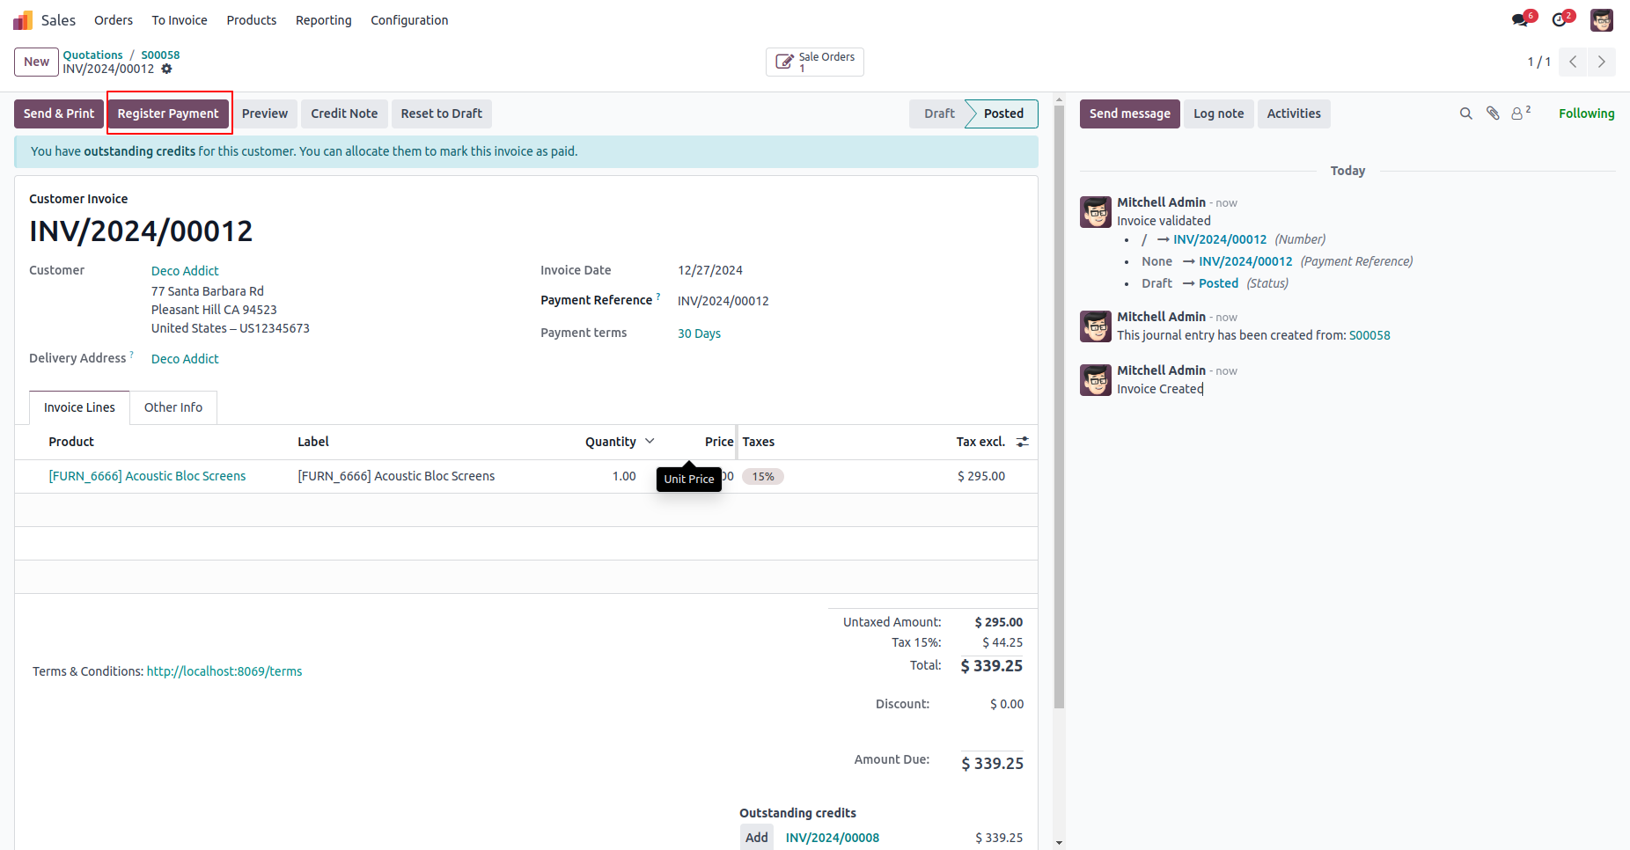
Task: Toggle the Following subscription button
Action: pyautogui.click(x=1586, y=114)
